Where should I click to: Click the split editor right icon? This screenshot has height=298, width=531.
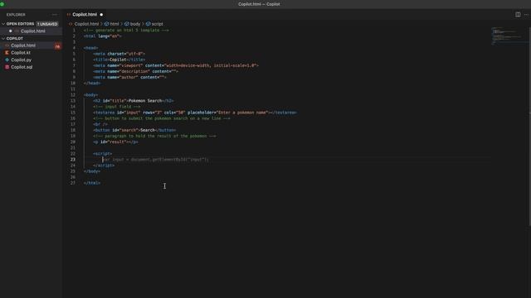518,15
